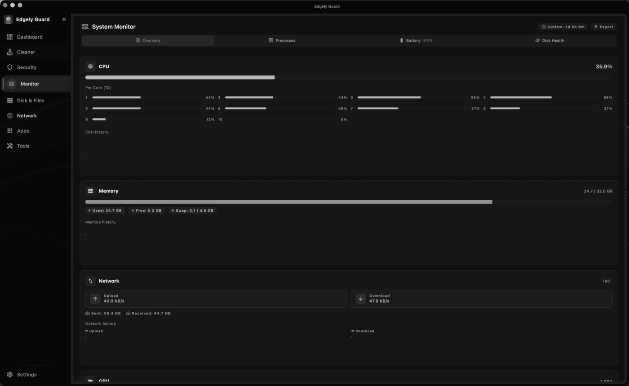This screenshot has width=629, height=386.
Task: Open the Disk & Files icon
Action: pyautogui.click(x=10, y=101)
